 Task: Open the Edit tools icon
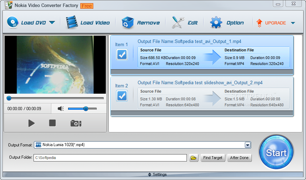[x=178, y=22]
